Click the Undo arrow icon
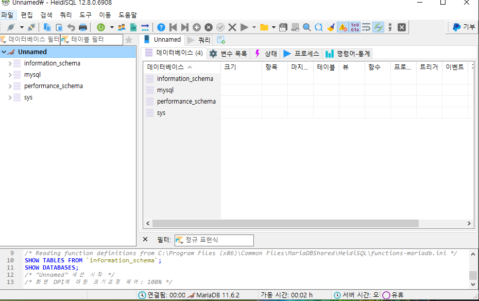Screen dimensions: 479x301 tap(71, 27)
